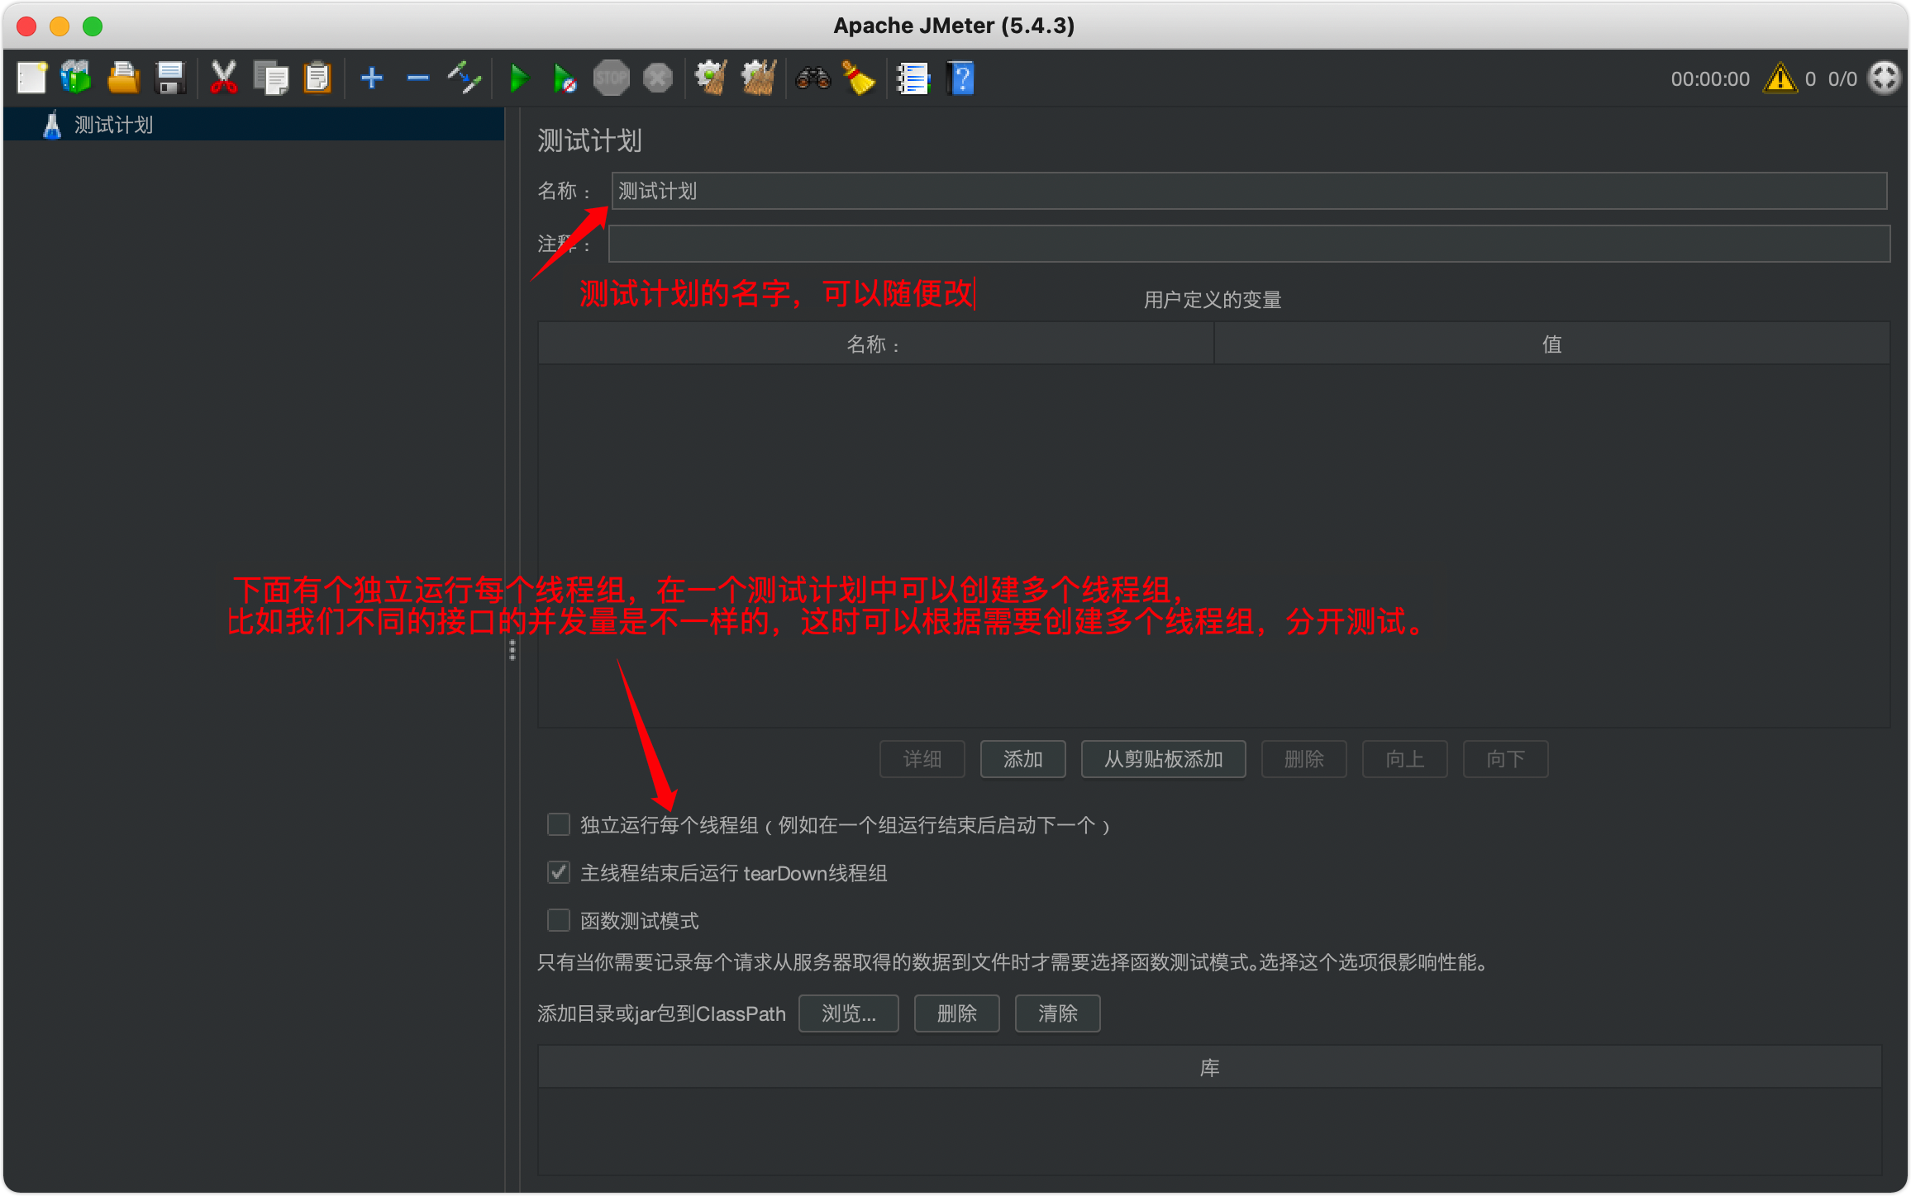Open the Function Helper dialog icon
The height and width of the screenshot is (1196, 1911).
tap(913, 78)
